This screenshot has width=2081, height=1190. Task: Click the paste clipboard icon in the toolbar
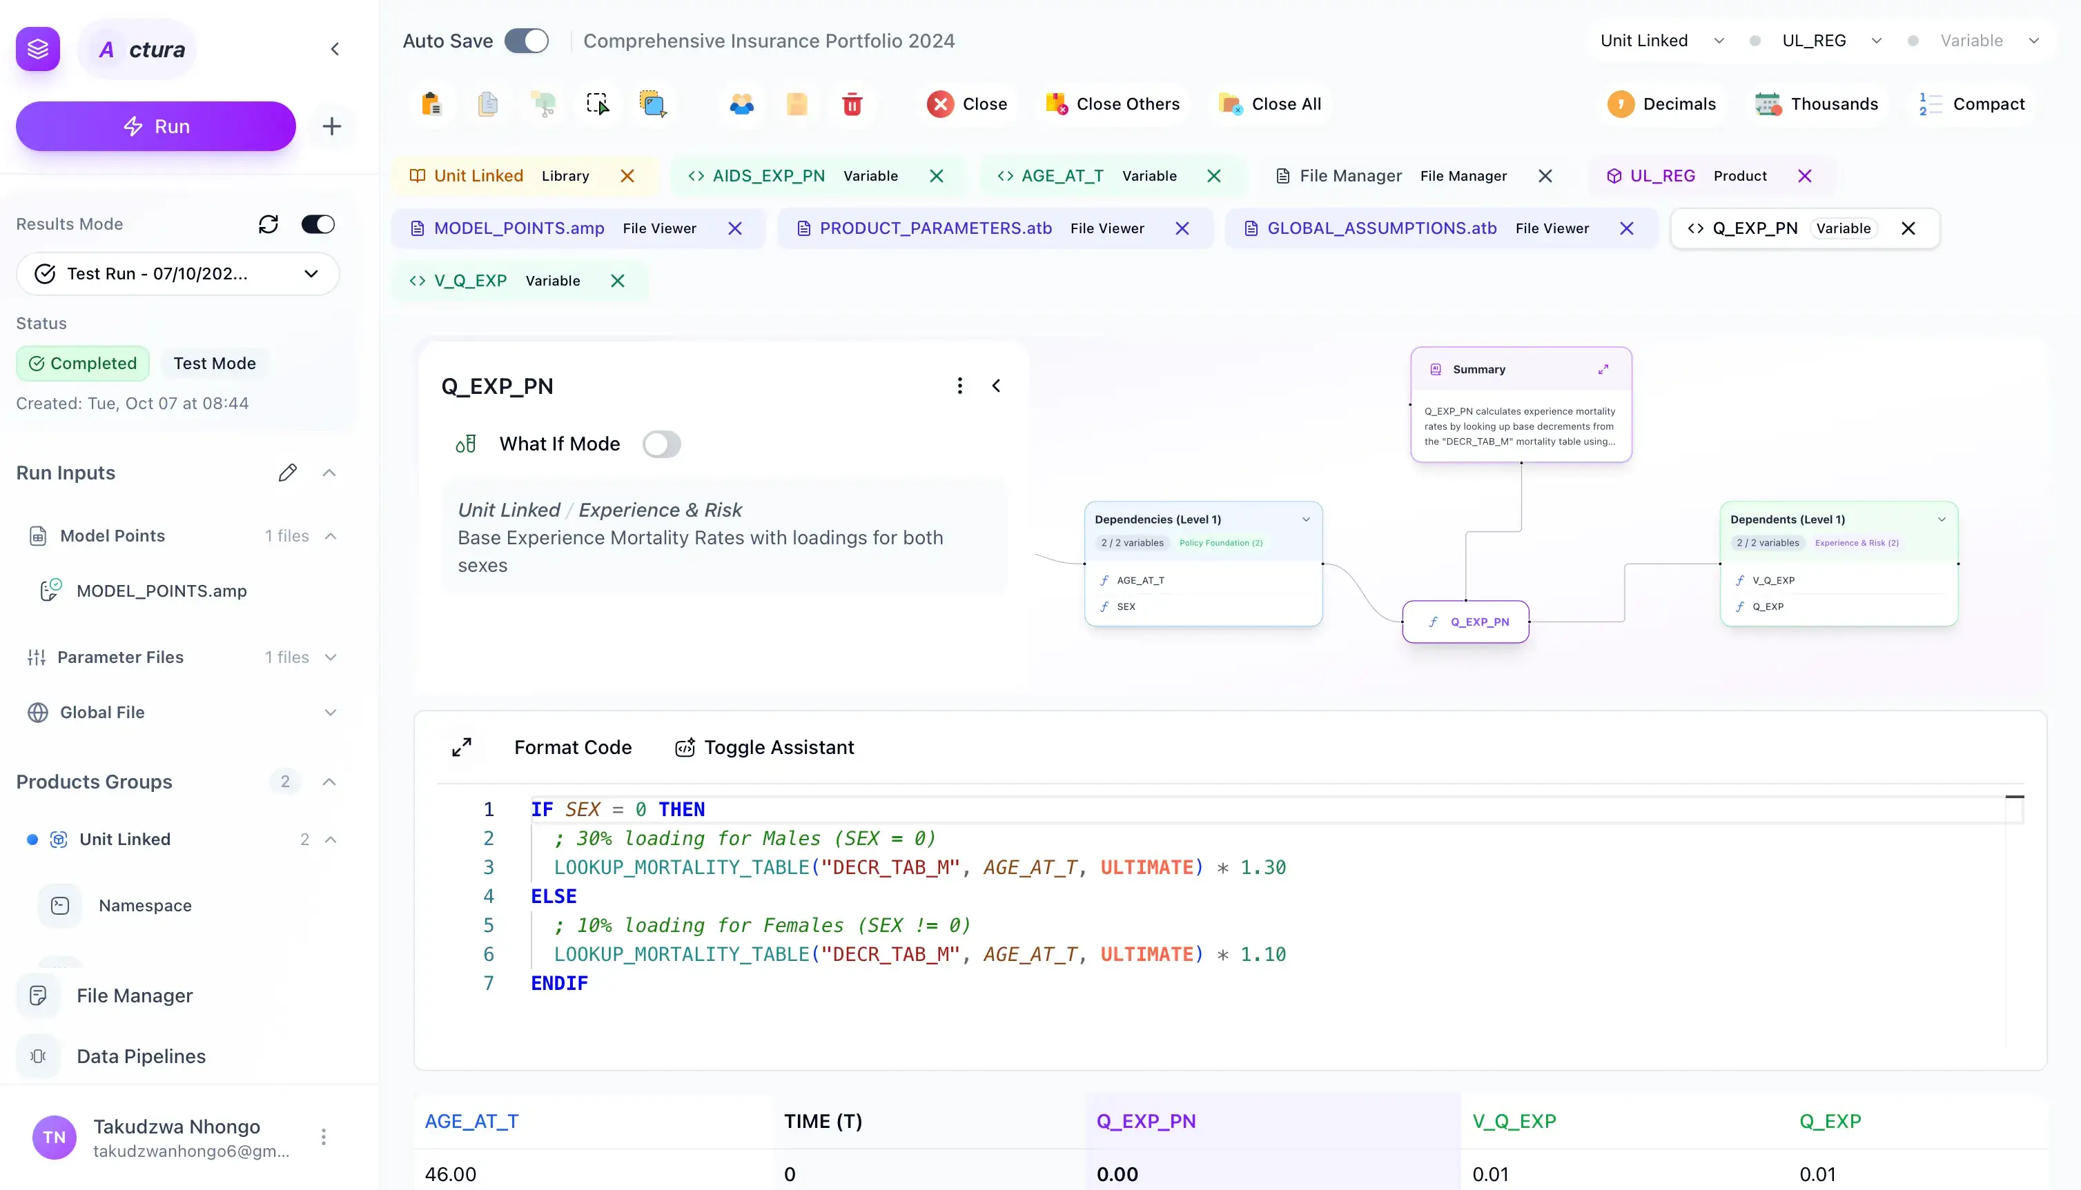click(431, 103)
